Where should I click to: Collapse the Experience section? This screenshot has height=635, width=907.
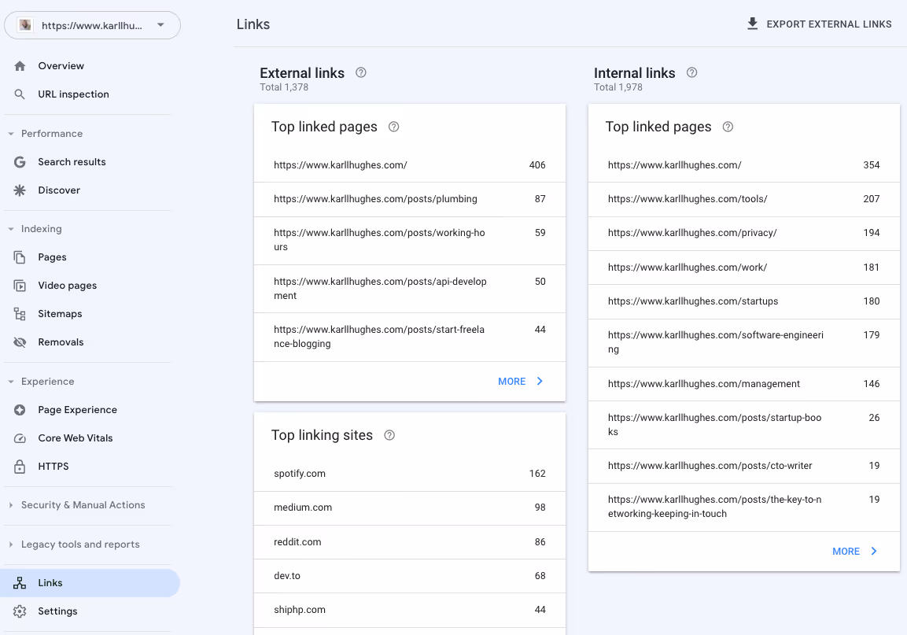[11, 382]
